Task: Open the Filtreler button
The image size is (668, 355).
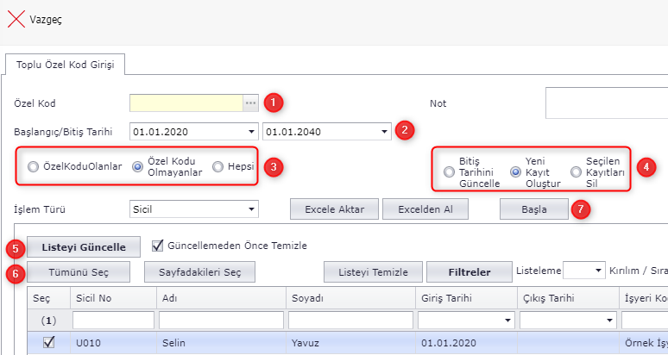Action: (469, 272)
